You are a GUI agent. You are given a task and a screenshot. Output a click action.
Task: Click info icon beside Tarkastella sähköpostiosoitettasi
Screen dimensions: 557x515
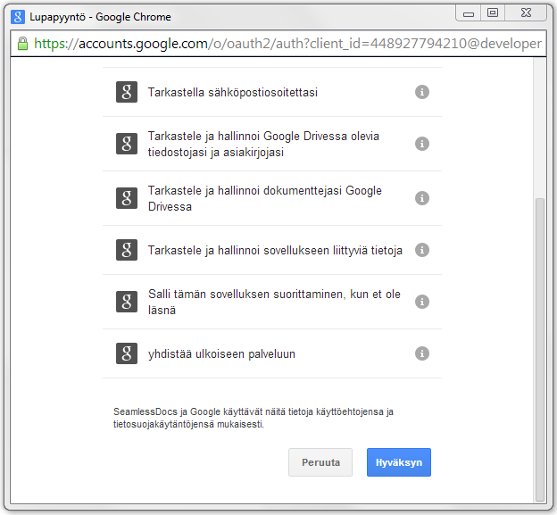pyautogui.click(x=422, y=93)
